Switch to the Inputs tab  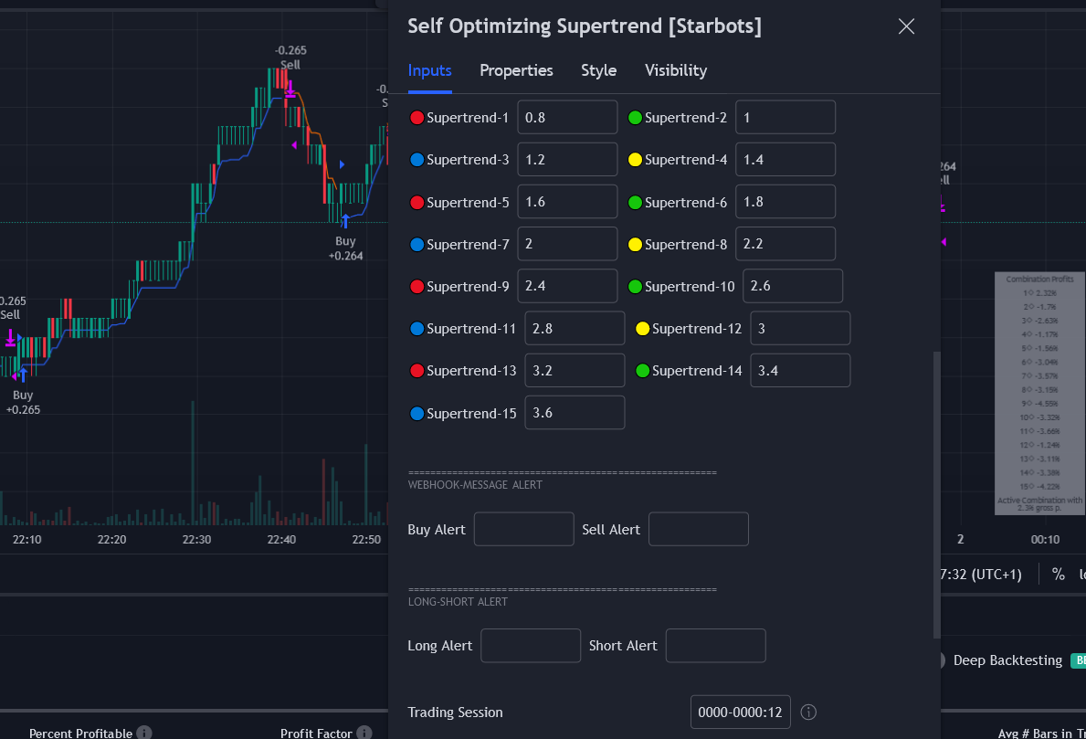(x=429, y=70)
